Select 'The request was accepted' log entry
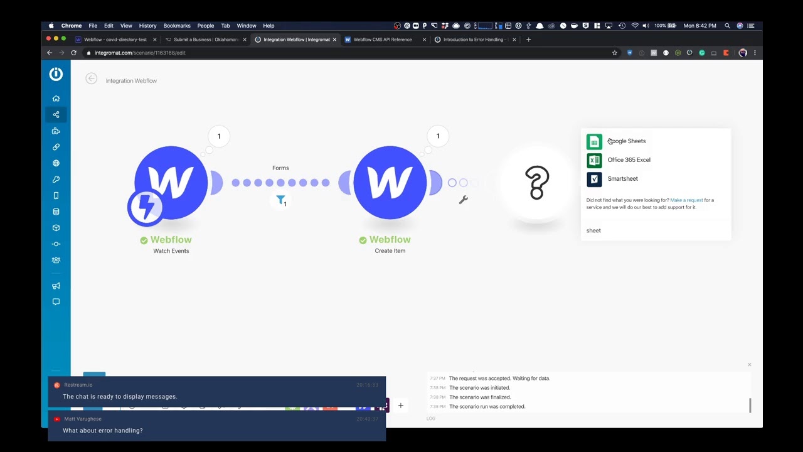Viewport: 803px width, 452px height. point(499,379)
